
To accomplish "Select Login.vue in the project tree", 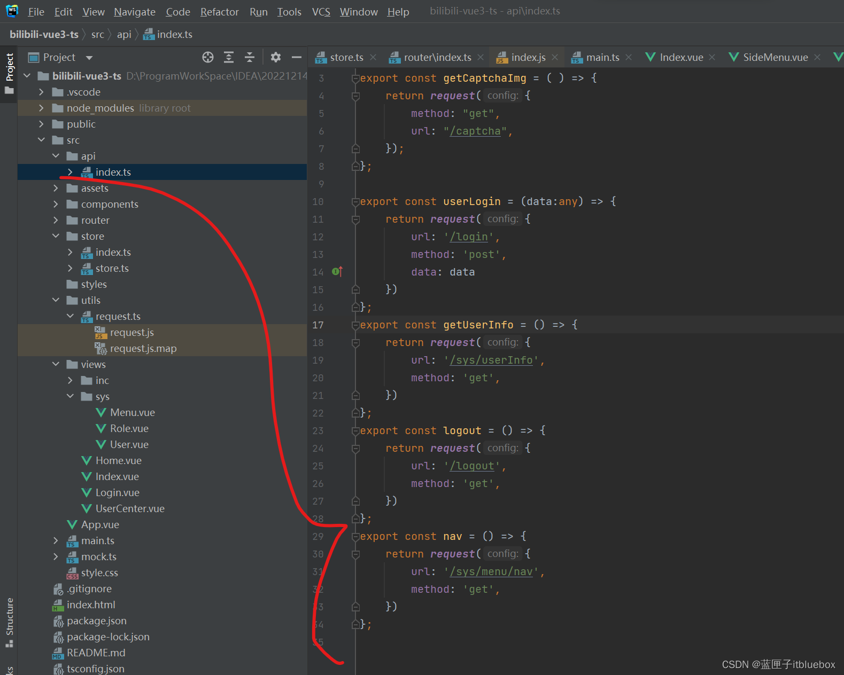I will click(117, 492).
